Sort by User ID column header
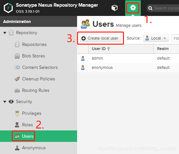Screen dimensions: 179x154 point(121,49)
